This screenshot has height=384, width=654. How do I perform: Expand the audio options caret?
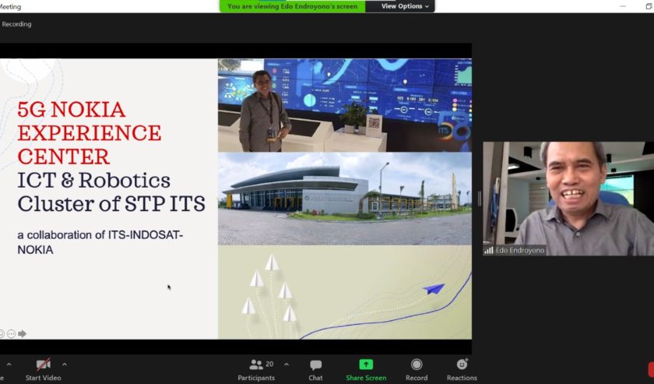coord(9,365)
